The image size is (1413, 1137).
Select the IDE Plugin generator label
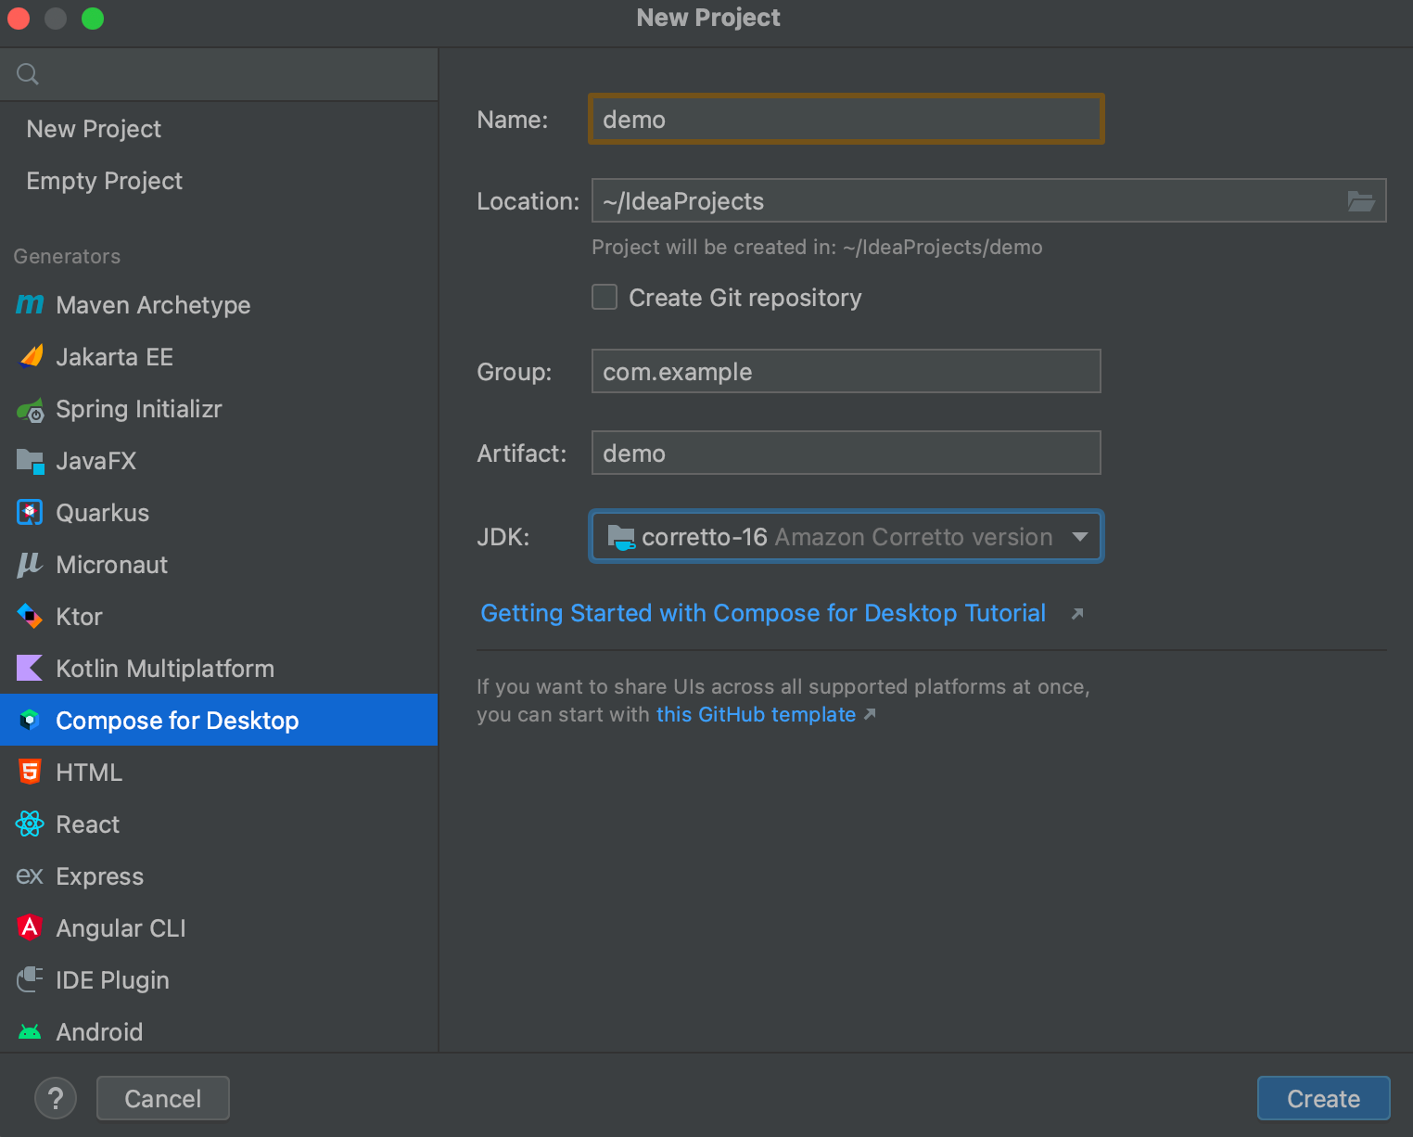(112, 979)
